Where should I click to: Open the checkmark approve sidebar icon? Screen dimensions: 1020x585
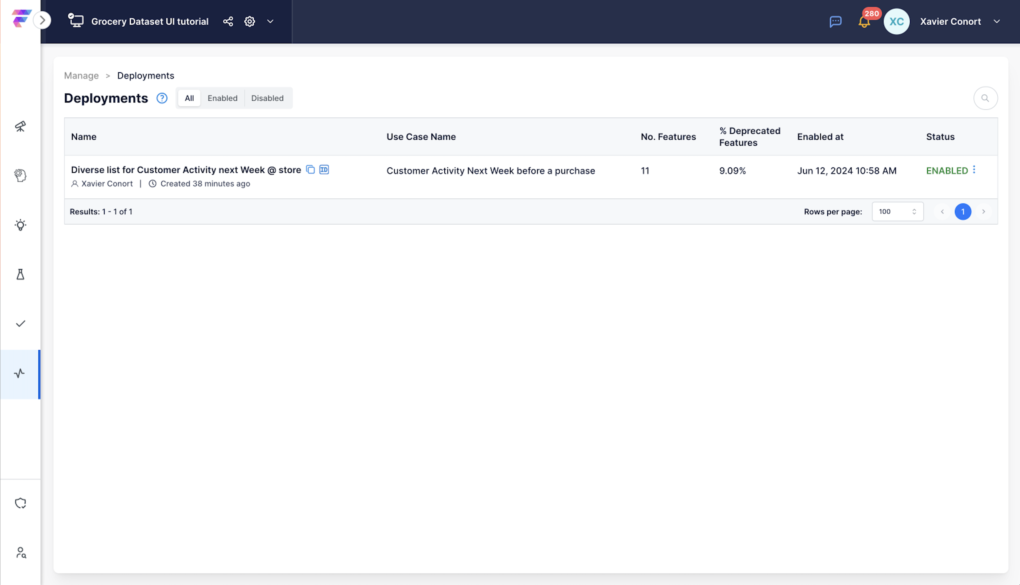pyautogui.click(x=20, y=324)
